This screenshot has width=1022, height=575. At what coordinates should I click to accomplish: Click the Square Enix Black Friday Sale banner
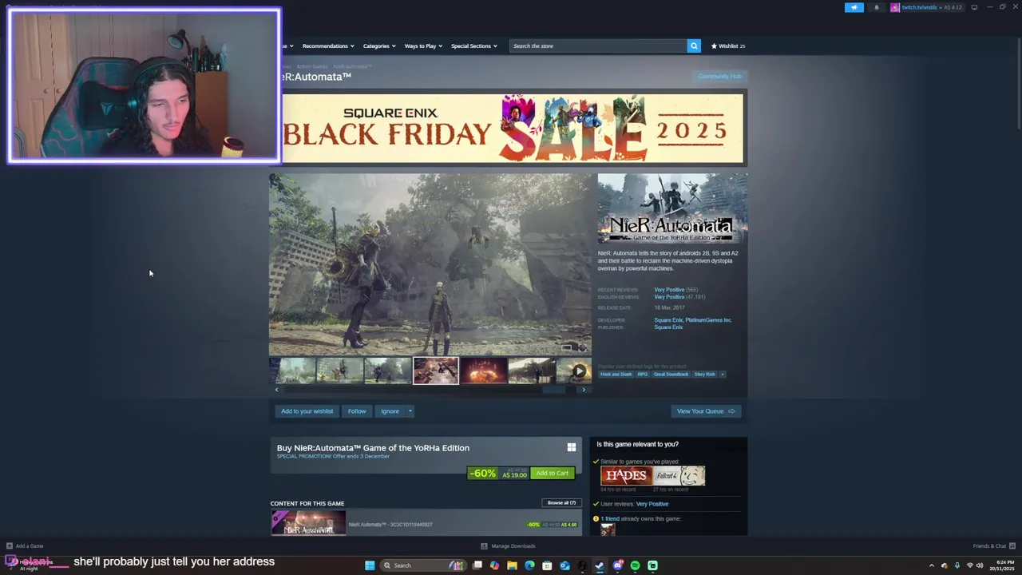[x=512, y=129]
